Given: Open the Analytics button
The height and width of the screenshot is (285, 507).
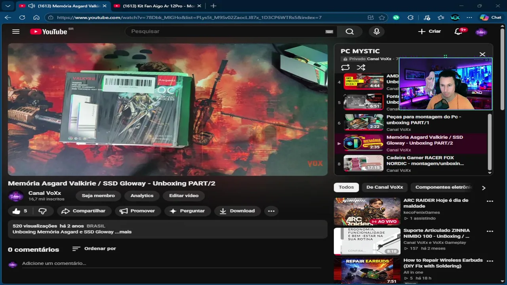Looking at the screenshot, I should pyautogui.click(x=142, y=196).
